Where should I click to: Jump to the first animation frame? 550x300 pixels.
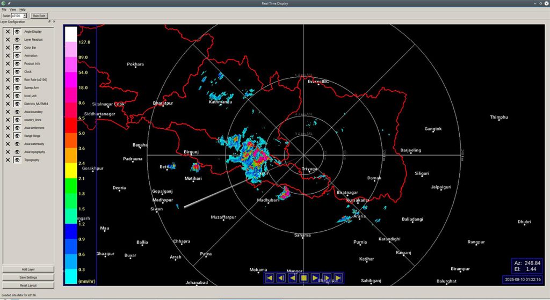click(x=269, y=277)
